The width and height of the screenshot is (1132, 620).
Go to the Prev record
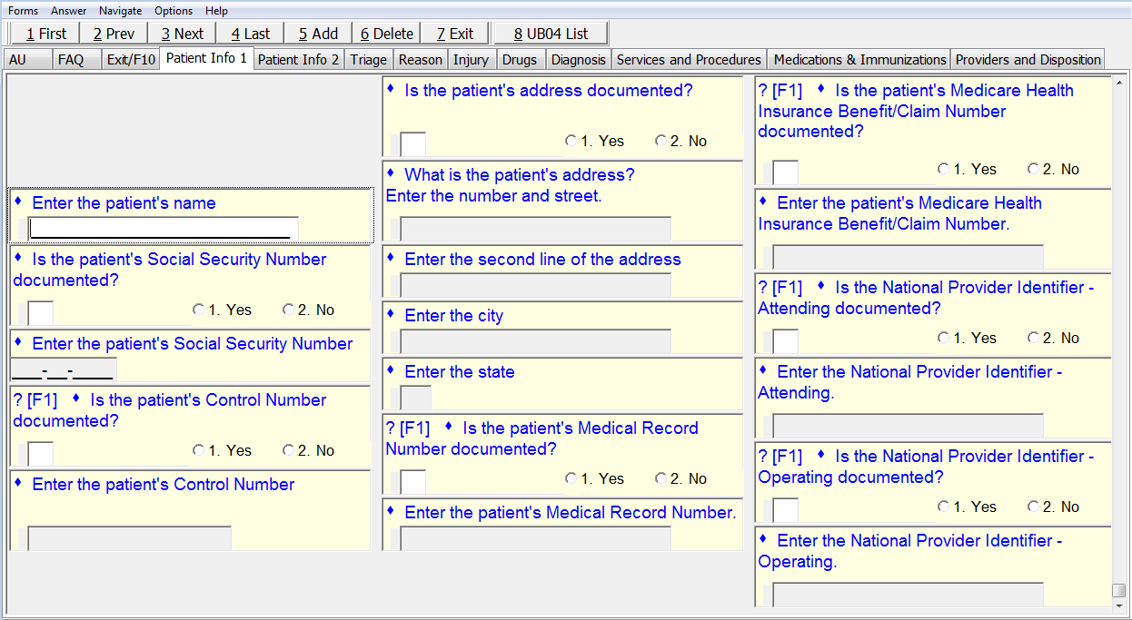tap(114, 34)
